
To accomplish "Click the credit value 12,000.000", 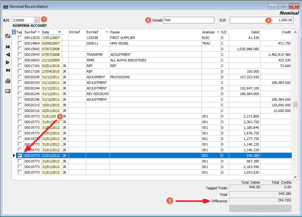I will tap(282, 111).
